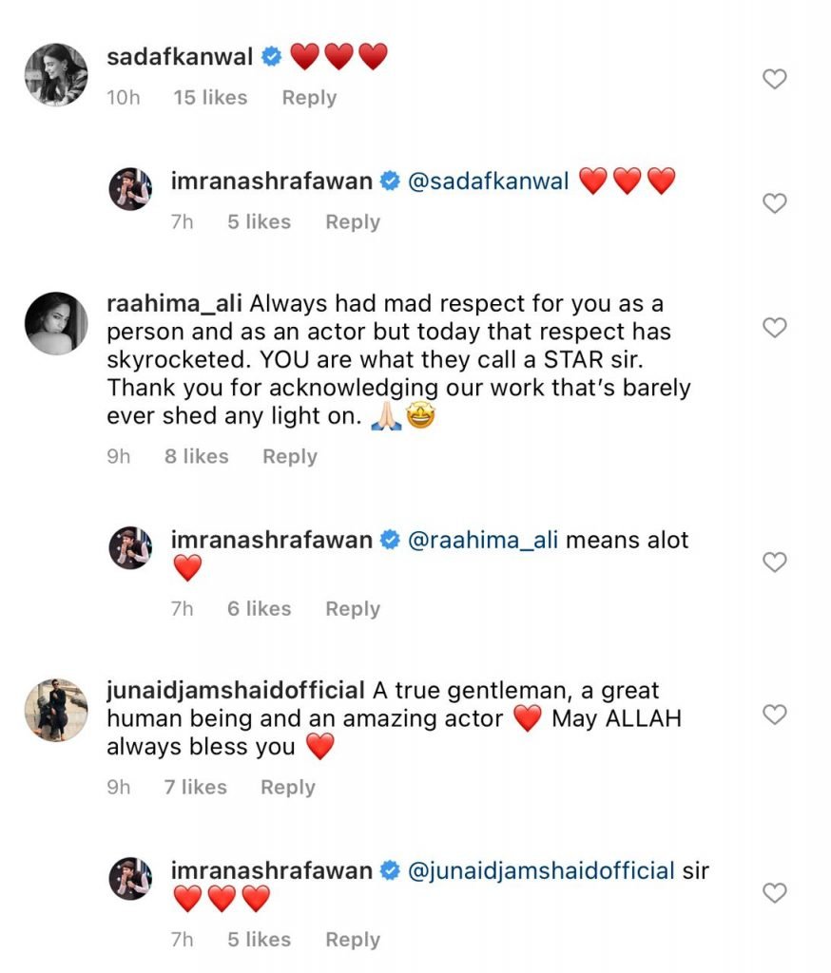View the 8 likes on raahima_ali's comment
The height and width of the screenshot is (973, 831).
(196, 456)
